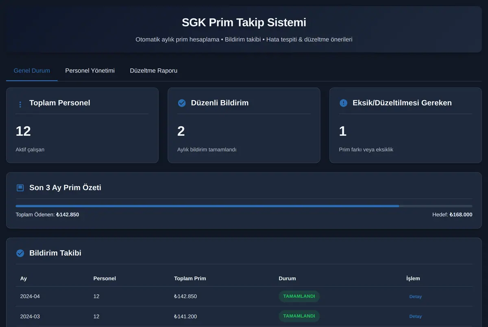Click the Düzenli Bildirim card heading
Viewport: 488px width, 327px height.
coord(220,103)
